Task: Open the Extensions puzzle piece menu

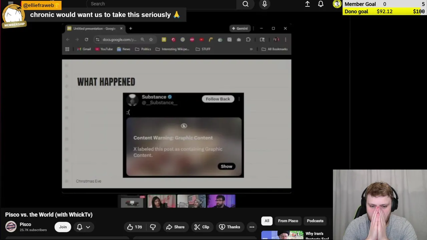Action: (248, 40)
